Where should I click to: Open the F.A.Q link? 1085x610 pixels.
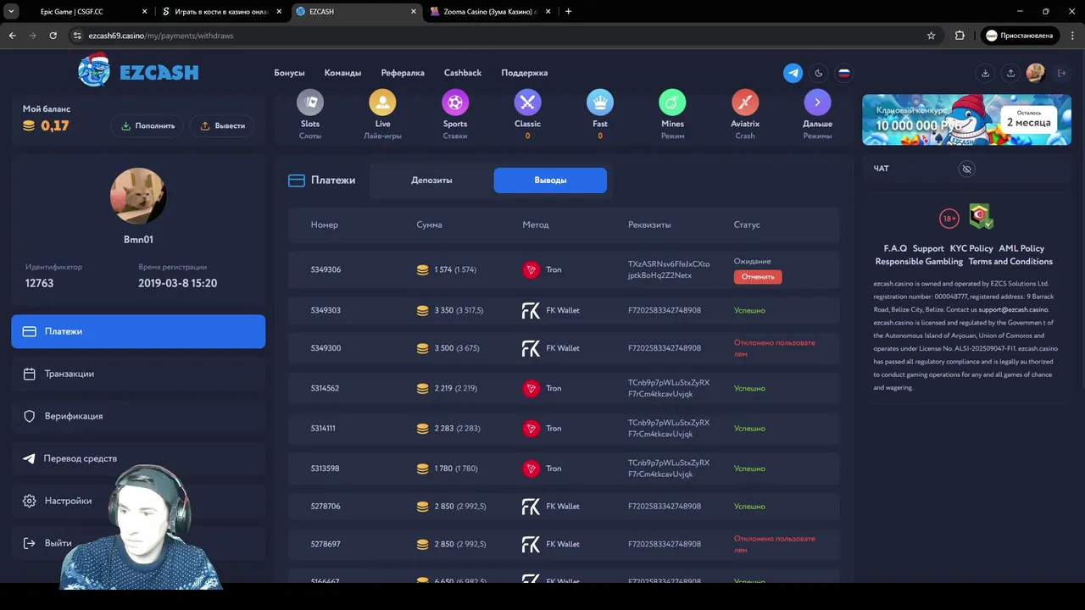tap(895, 248)
